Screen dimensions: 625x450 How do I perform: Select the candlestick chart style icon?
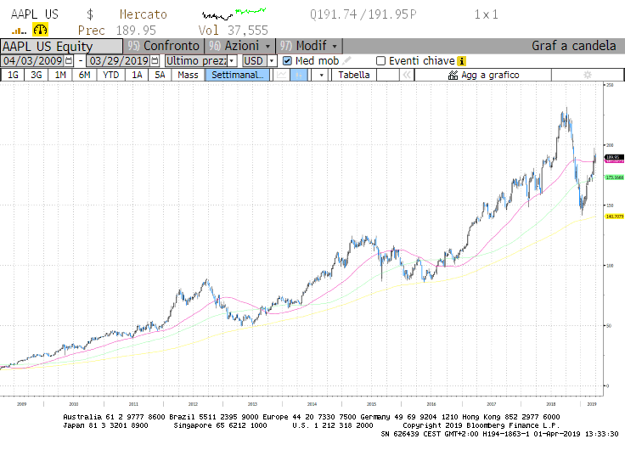(299, 75)
